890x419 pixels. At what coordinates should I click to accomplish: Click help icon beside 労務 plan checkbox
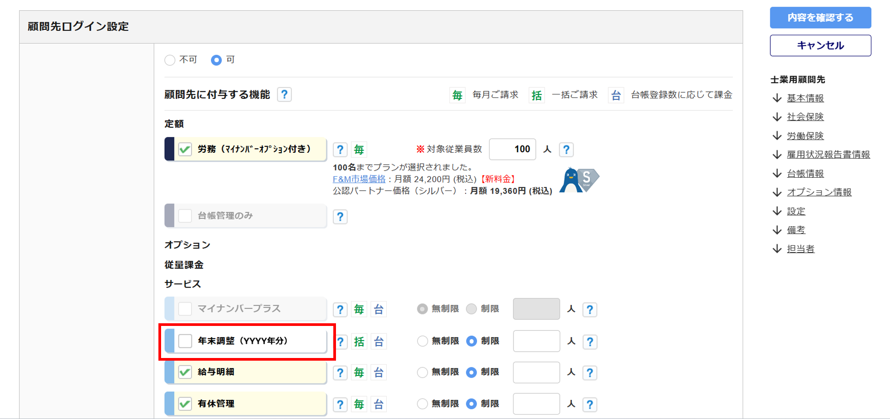(340, 150)
